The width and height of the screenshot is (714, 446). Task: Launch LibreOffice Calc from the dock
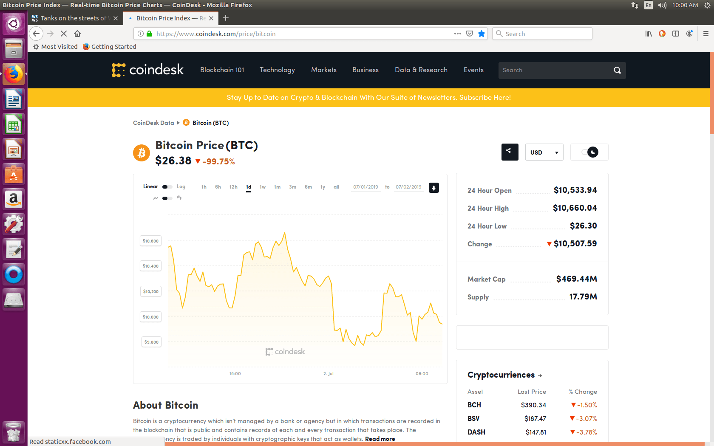(x=14, y=124)
